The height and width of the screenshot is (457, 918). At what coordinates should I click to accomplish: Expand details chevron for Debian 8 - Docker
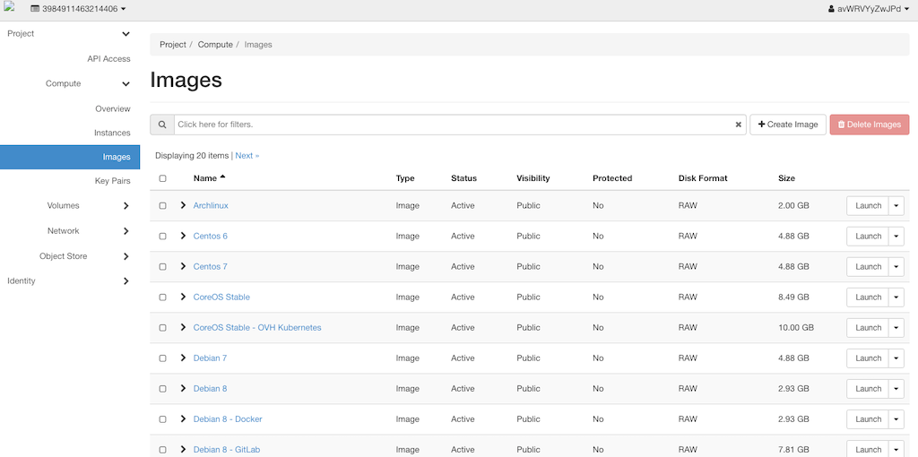[183, 419]
